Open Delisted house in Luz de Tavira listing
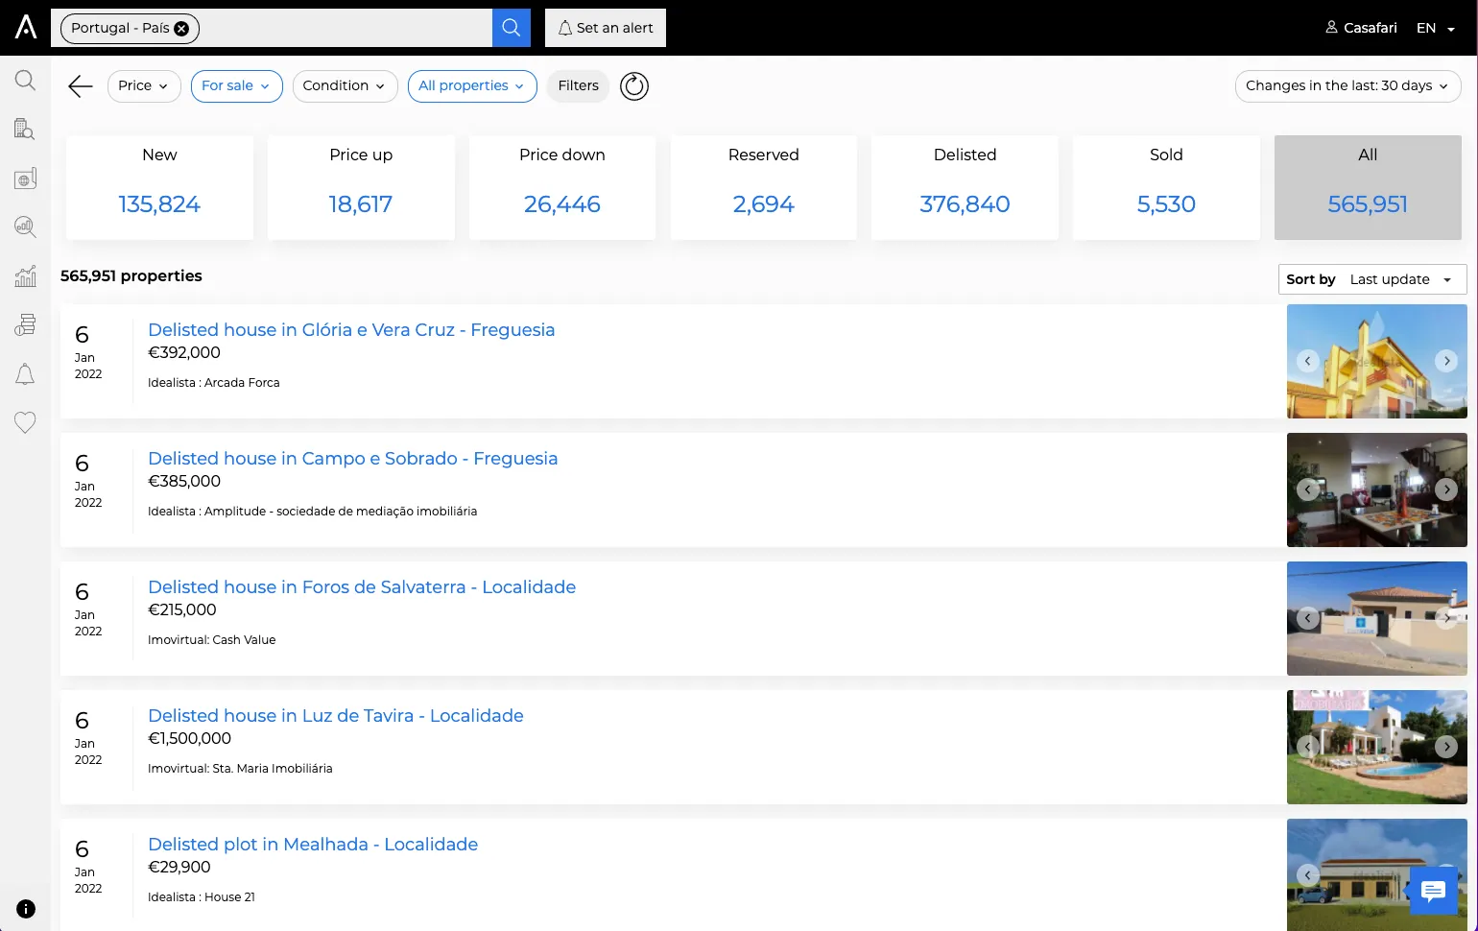 click(336, 715)
